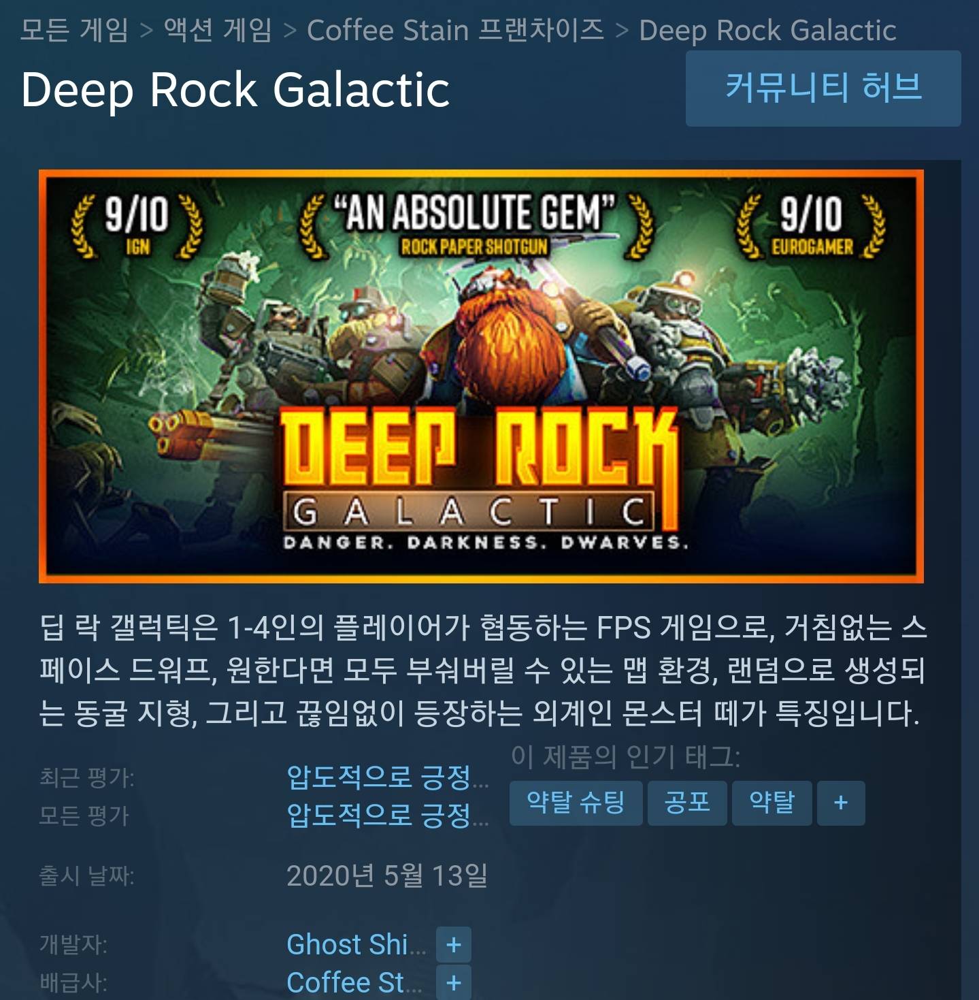
Task: View all reviews summary next to 모든 평가
Action: point(388,815)
